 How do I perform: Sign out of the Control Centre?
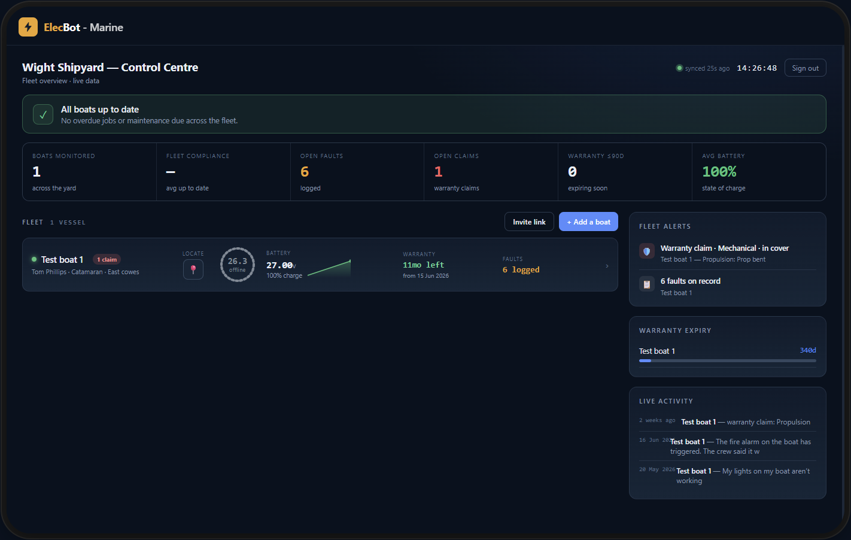pyautogui.click(x=806, y=68)
